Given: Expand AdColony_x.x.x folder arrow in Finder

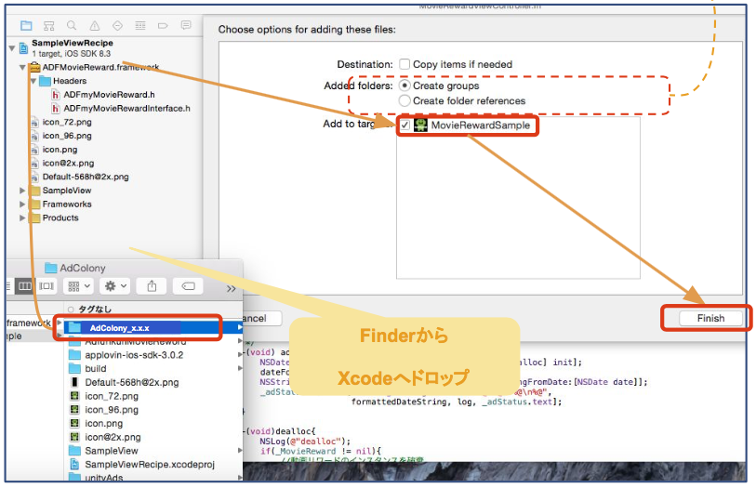Looking at the screenshot, I should coord(240,327).
